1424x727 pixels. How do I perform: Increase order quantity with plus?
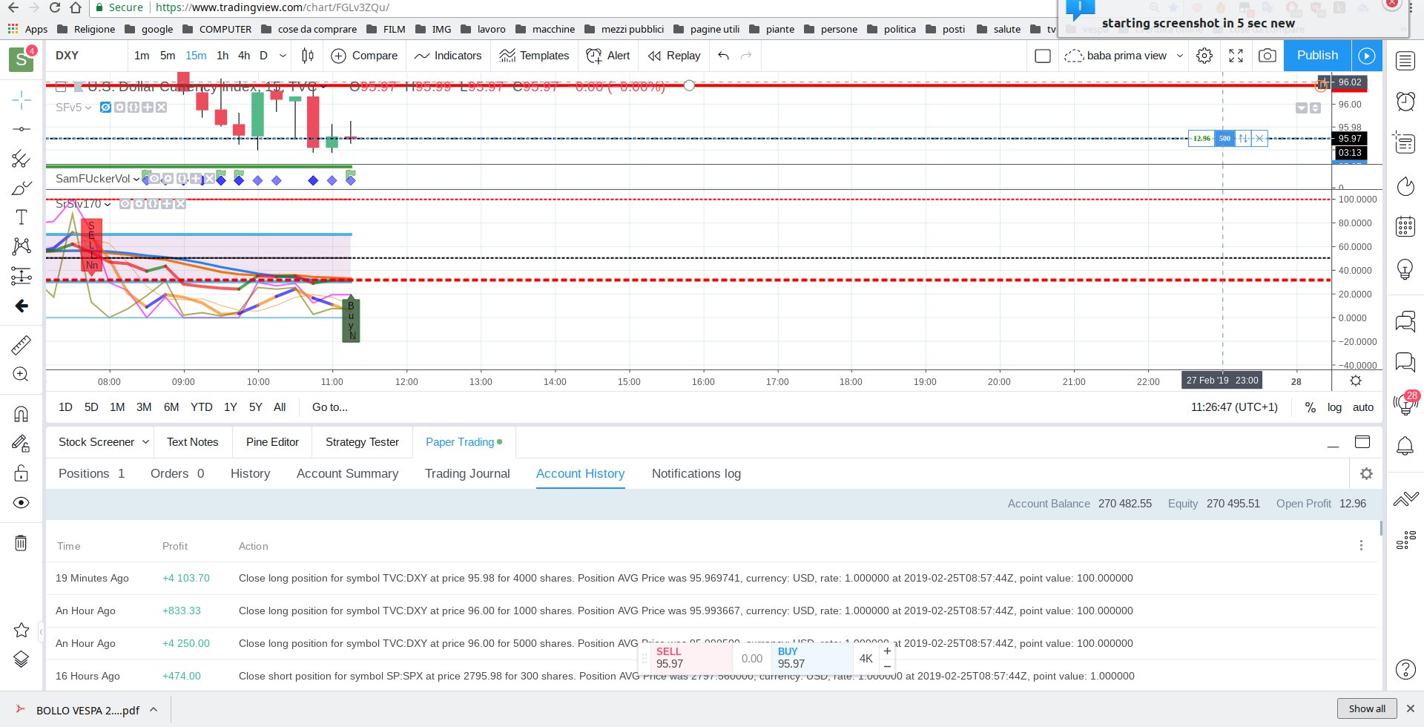(887, 651)
